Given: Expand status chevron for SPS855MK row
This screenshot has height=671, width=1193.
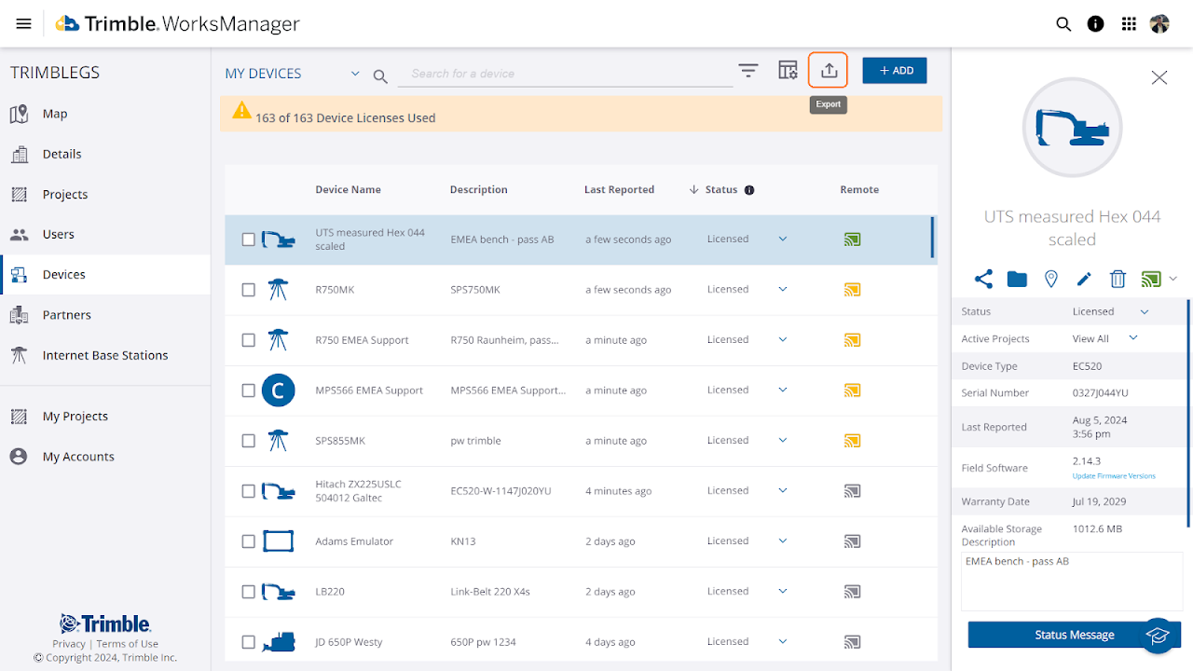Looking at the screenshot, I should coord(783,440).
